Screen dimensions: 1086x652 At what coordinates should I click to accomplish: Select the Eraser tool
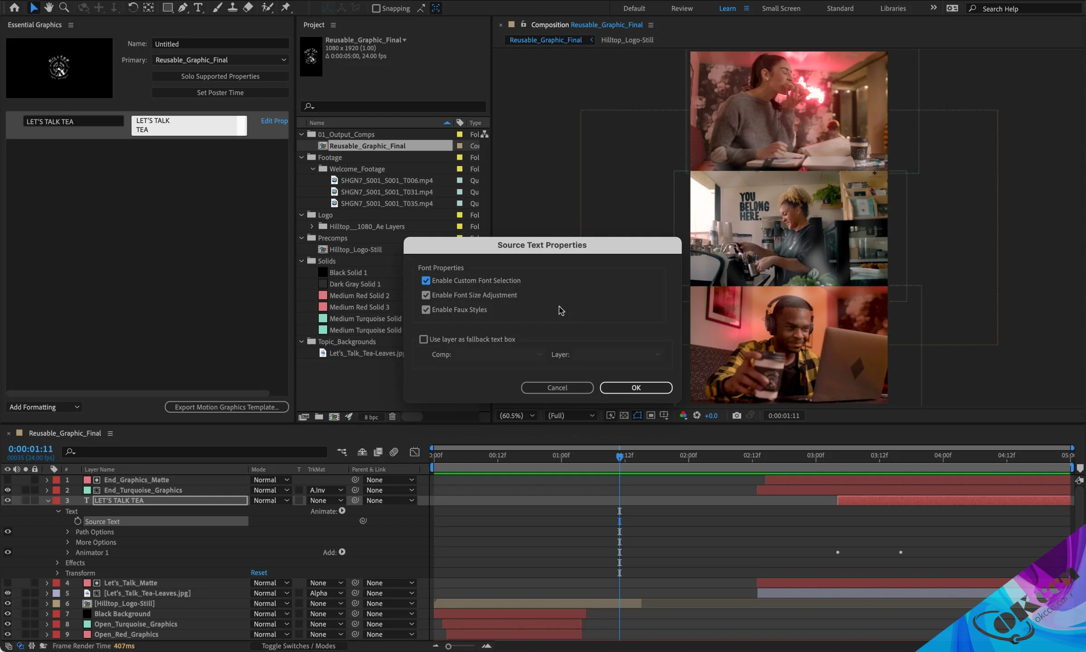[x=248, y=8]
